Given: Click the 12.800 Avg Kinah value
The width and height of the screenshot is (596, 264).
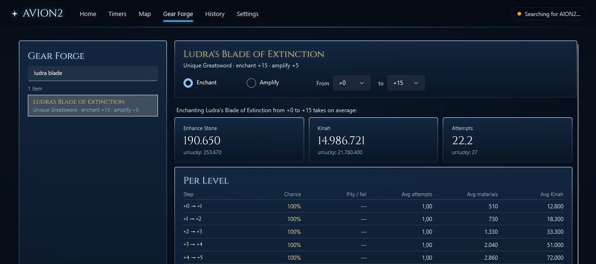Looking at the screenshot, I should point(555,206).
